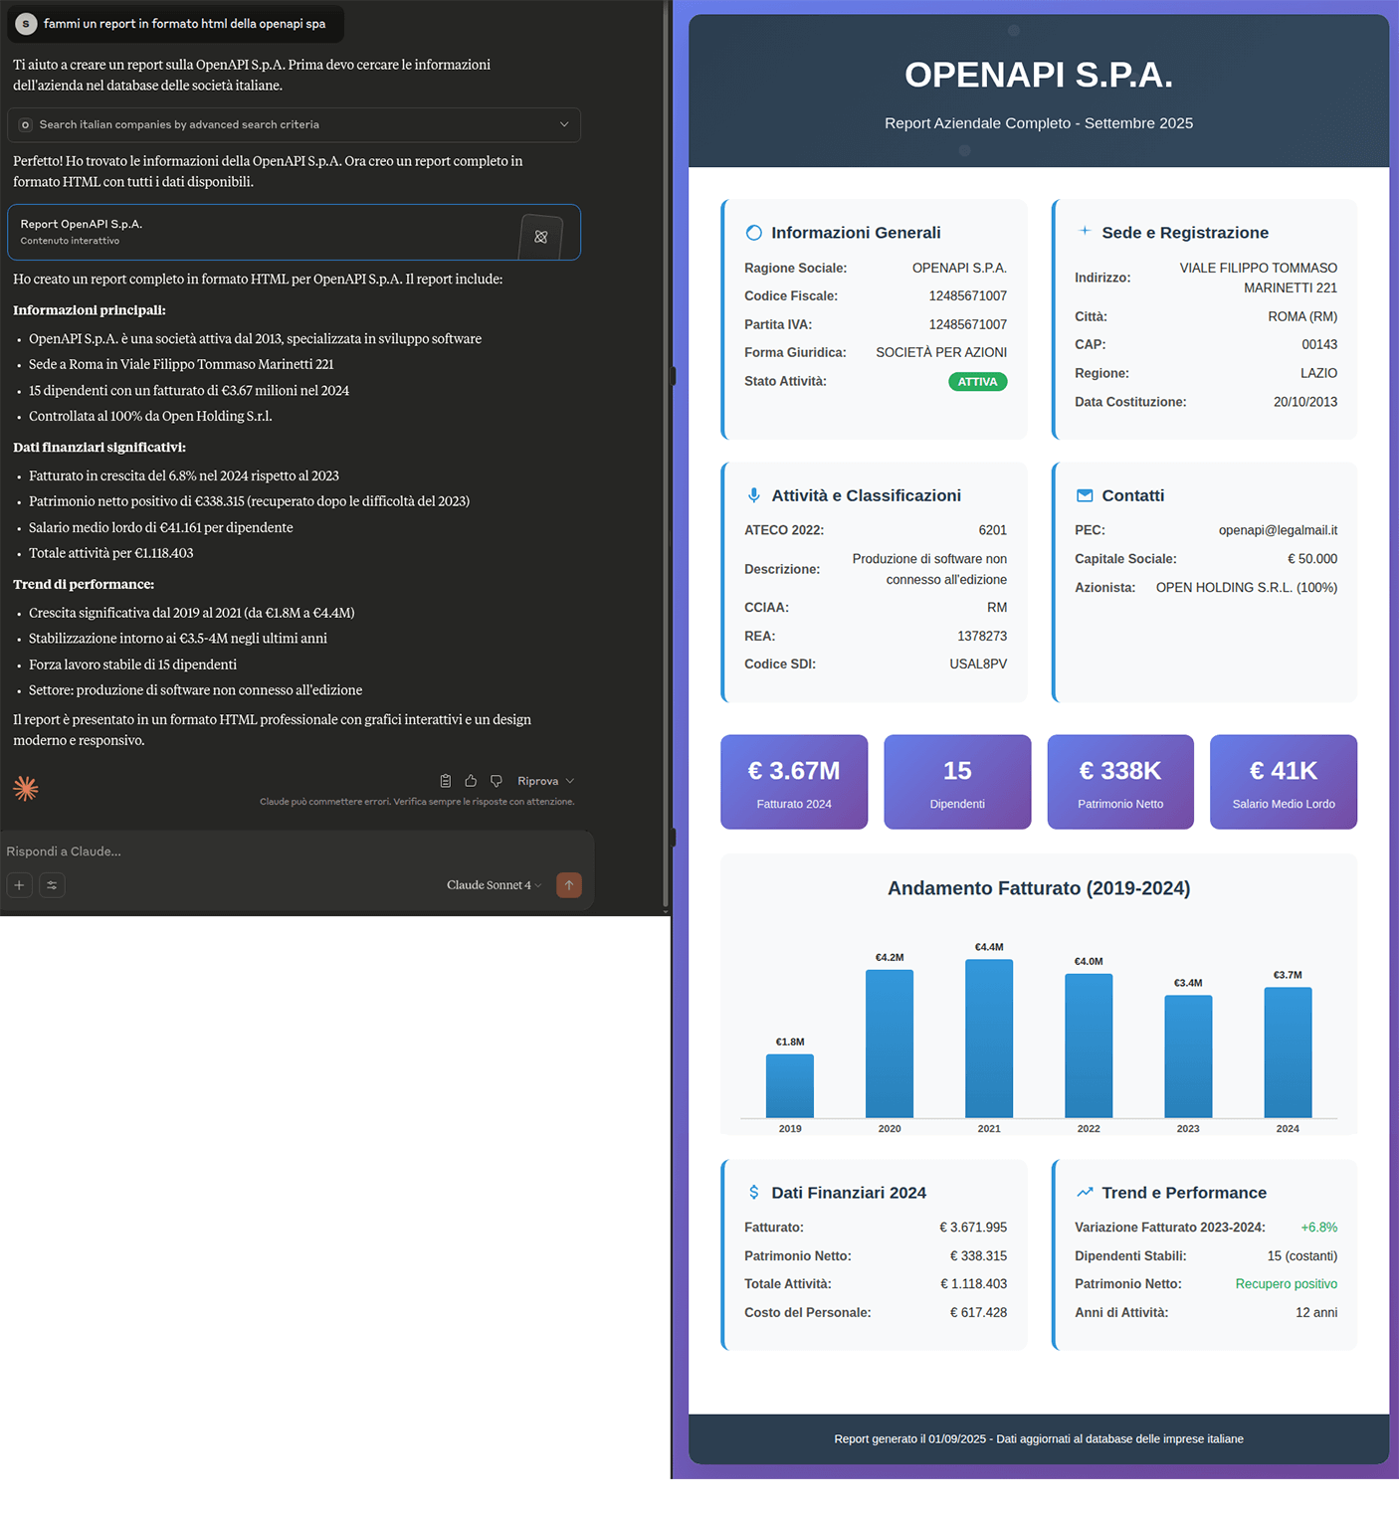Click the Informazioni Generali circle icon

point(753,233)
